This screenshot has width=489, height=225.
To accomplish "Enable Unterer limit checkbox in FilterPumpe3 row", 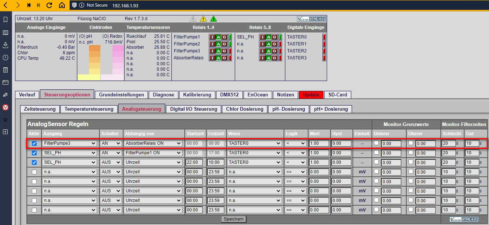I will [376, 143].
